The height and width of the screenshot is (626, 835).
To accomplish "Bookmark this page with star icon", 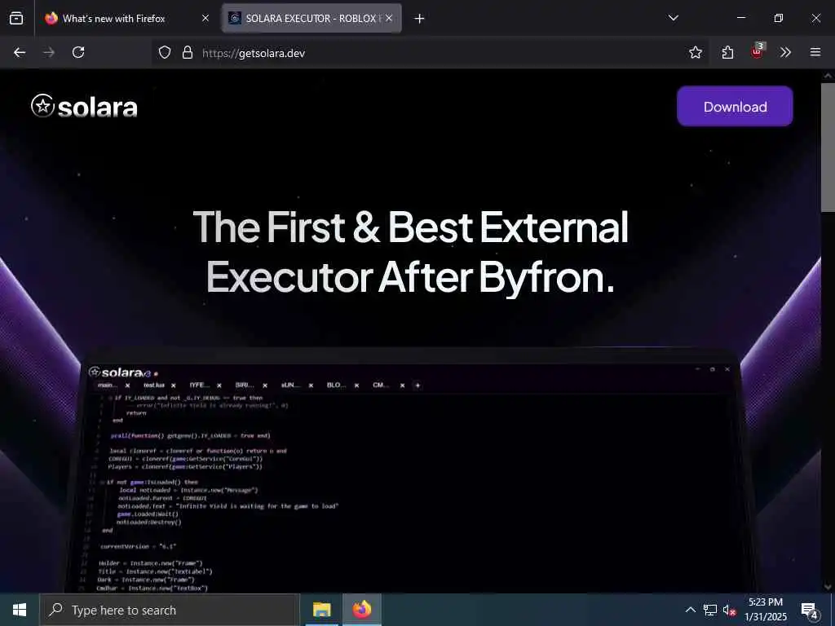I will point(695,53).
